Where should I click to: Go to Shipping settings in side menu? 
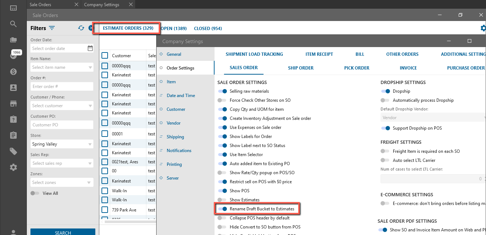click(x=175, y=137)
